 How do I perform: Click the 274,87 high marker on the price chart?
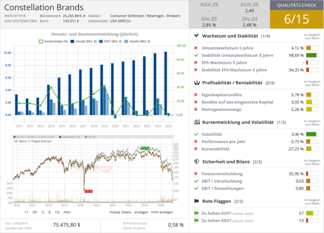[144, 148]
